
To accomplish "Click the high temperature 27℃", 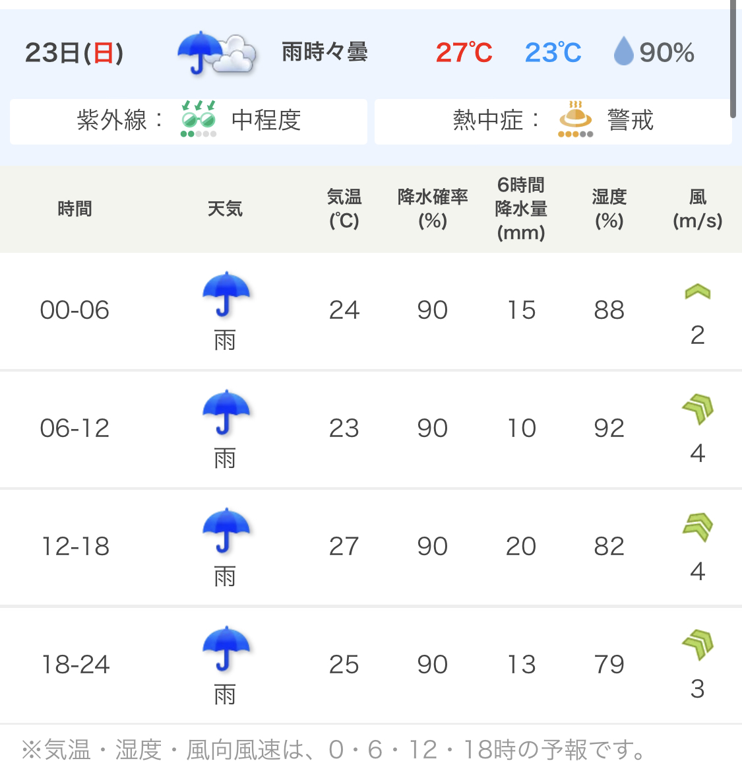I will [464, 53].
